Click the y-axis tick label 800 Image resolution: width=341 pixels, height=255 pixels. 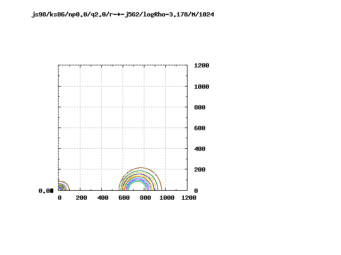(x=200, y=107)
